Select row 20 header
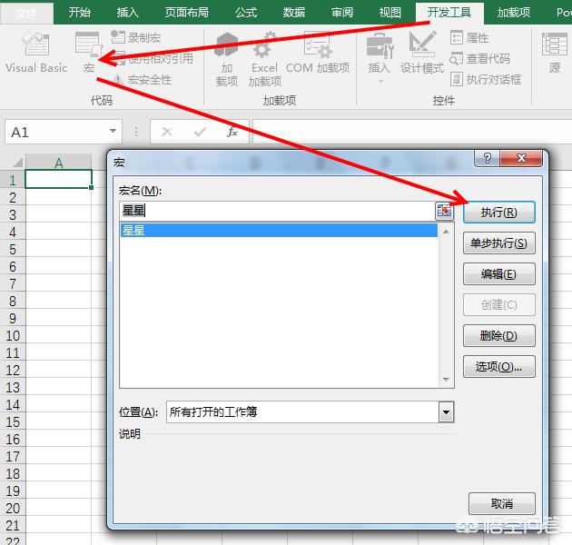The width and height of the screenshot is (572, 545). (x=13, y=509)
